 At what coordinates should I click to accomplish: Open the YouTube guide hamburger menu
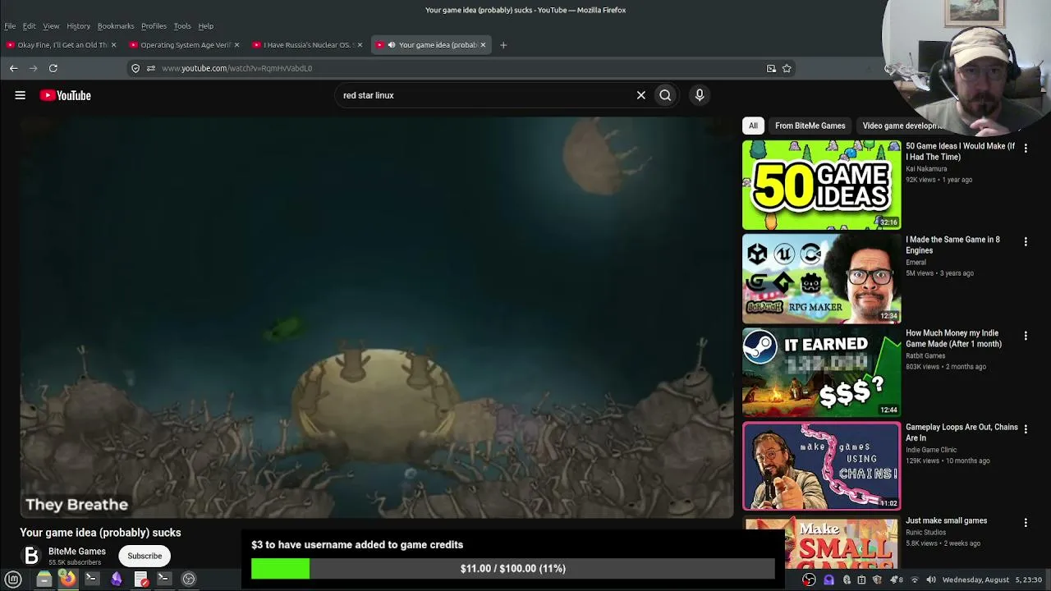[20, 95]
